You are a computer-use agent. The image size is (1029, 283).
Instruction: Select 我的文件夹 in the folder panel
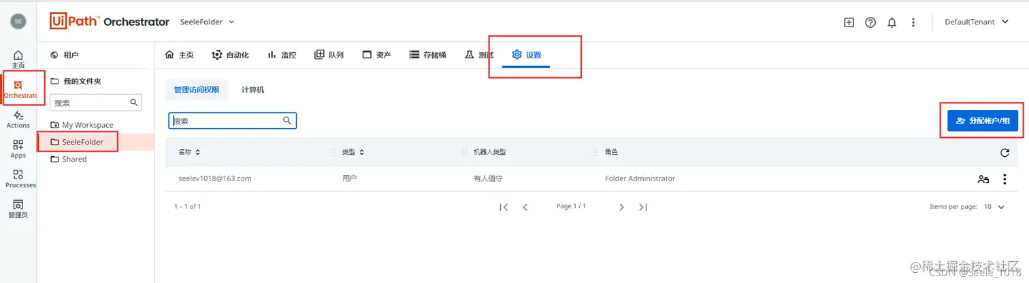click(x=76, y=81)
